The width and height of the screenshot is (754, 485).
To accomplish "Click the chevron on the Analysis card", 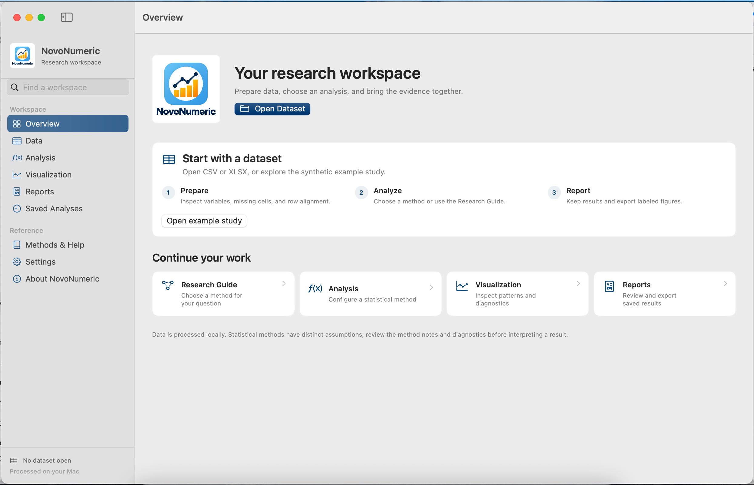I will (431, 288).
